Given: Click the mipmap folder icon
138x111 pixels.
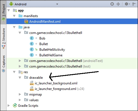Looking at the screenshot, I should pyautogui.click(x=26, y=94).
